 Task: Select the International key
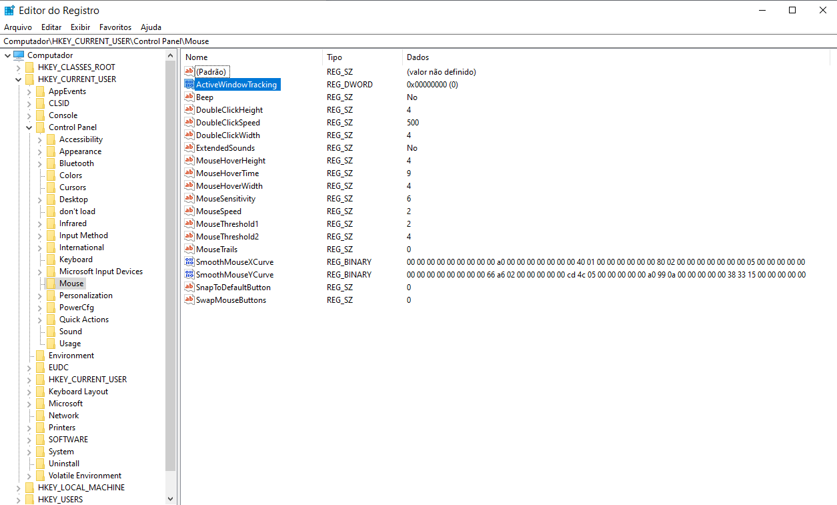[x=81, y=247]
